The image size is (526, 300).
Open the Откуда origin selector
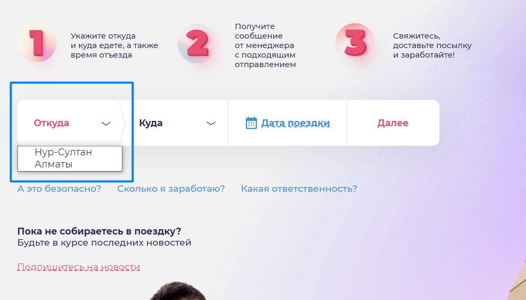(x=70, y=123)
